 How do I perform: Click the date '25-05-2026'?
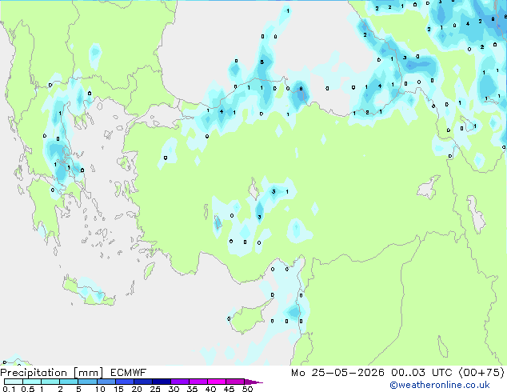point(348,373)
